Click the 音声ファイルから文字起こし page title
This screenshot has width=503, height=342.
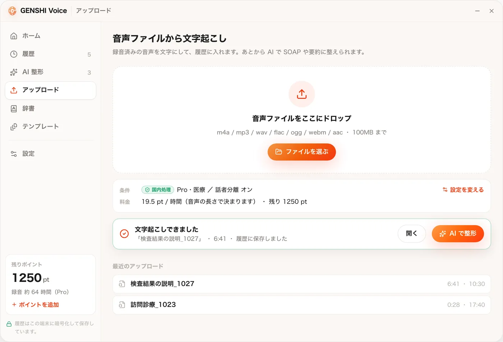coord(170,38)
